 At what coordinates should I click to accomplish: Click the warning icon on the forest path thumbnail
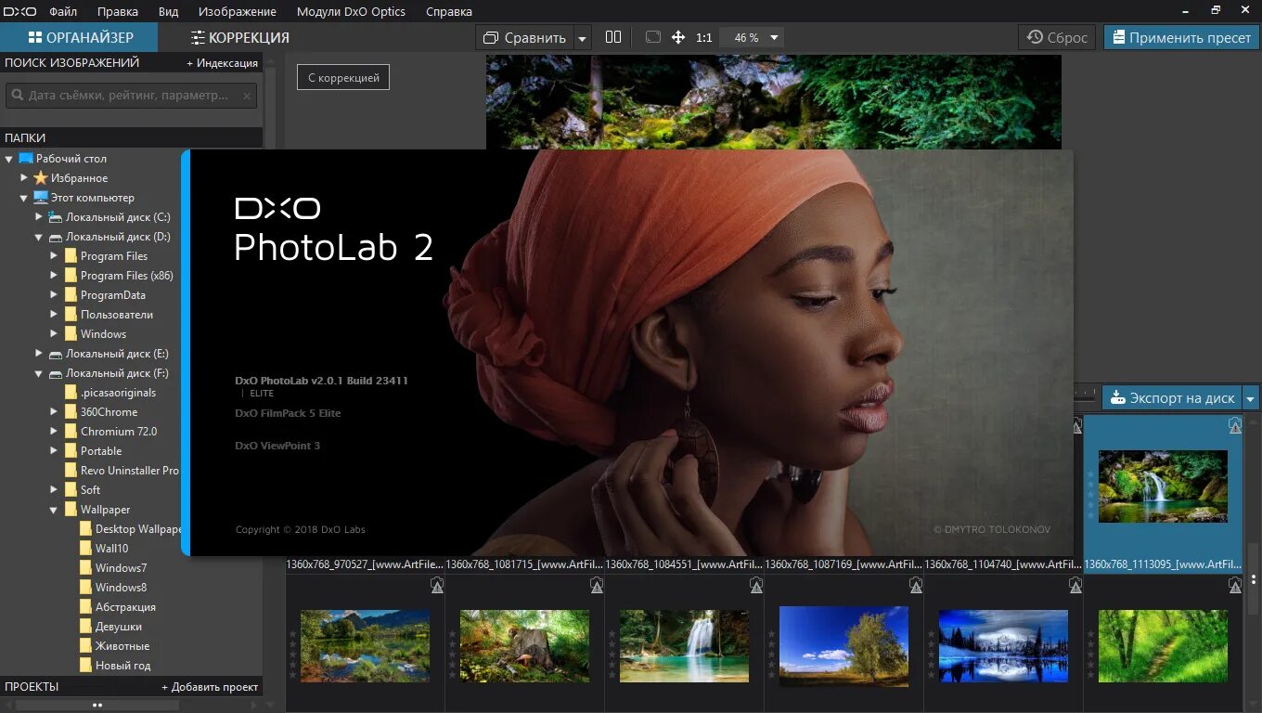1235,586
